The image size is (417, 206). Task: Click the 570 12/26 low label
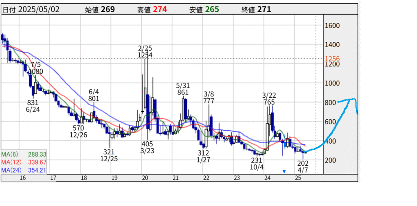pos(79,131)
